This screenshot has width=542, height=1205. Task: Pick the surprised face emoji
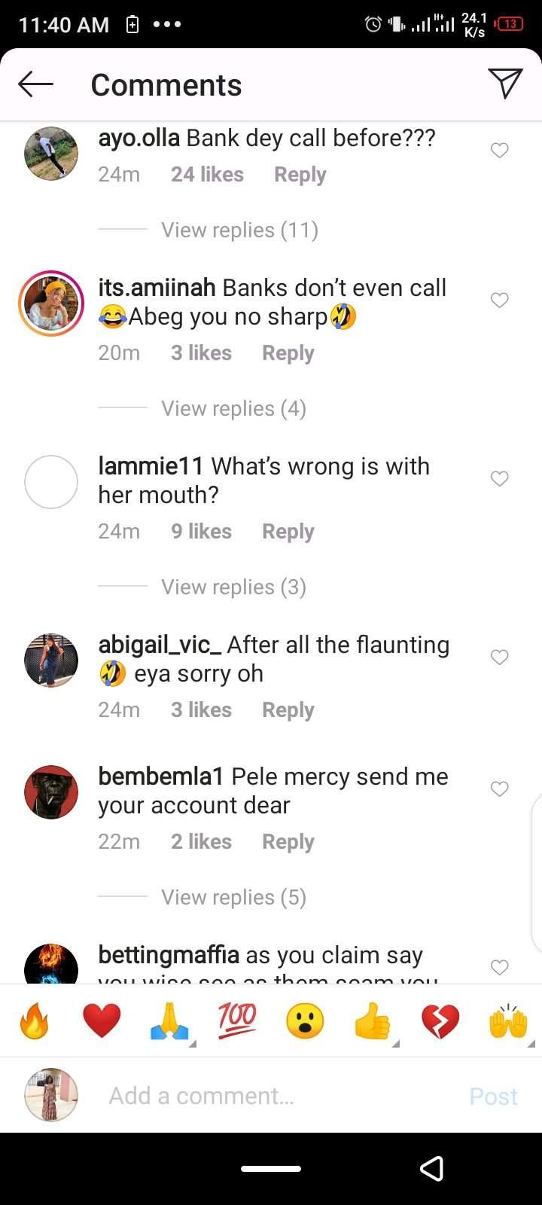point(305,1022)
